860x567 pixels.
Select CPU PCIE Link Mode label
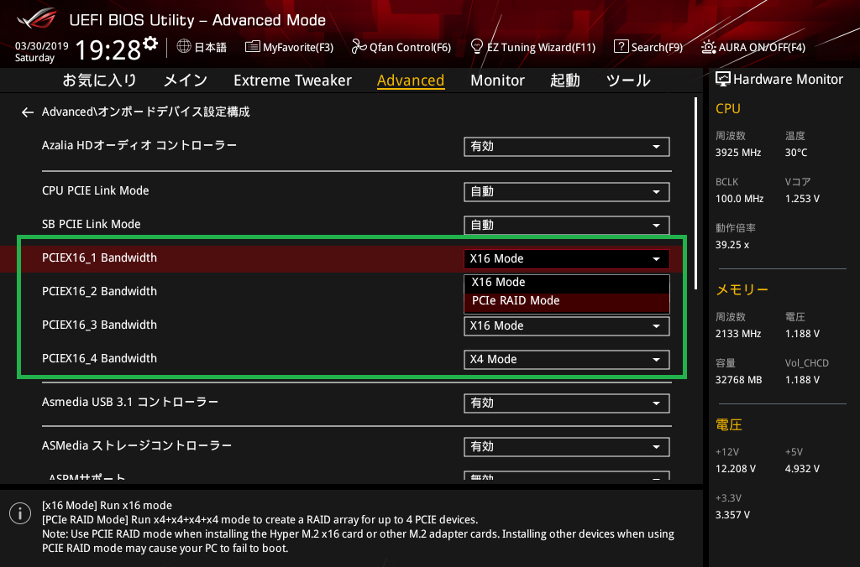pos(96,190)
